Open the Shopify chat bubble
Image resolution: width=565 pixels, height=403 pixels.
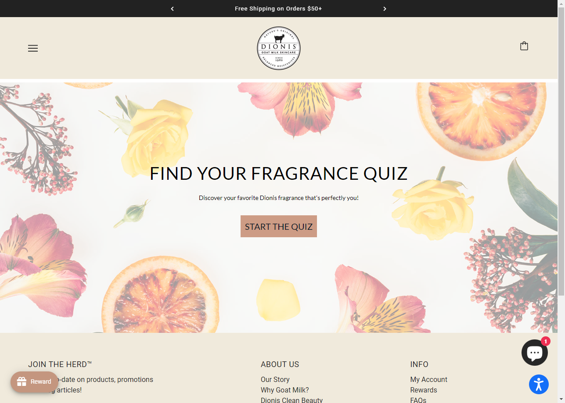tap(534, 353)
